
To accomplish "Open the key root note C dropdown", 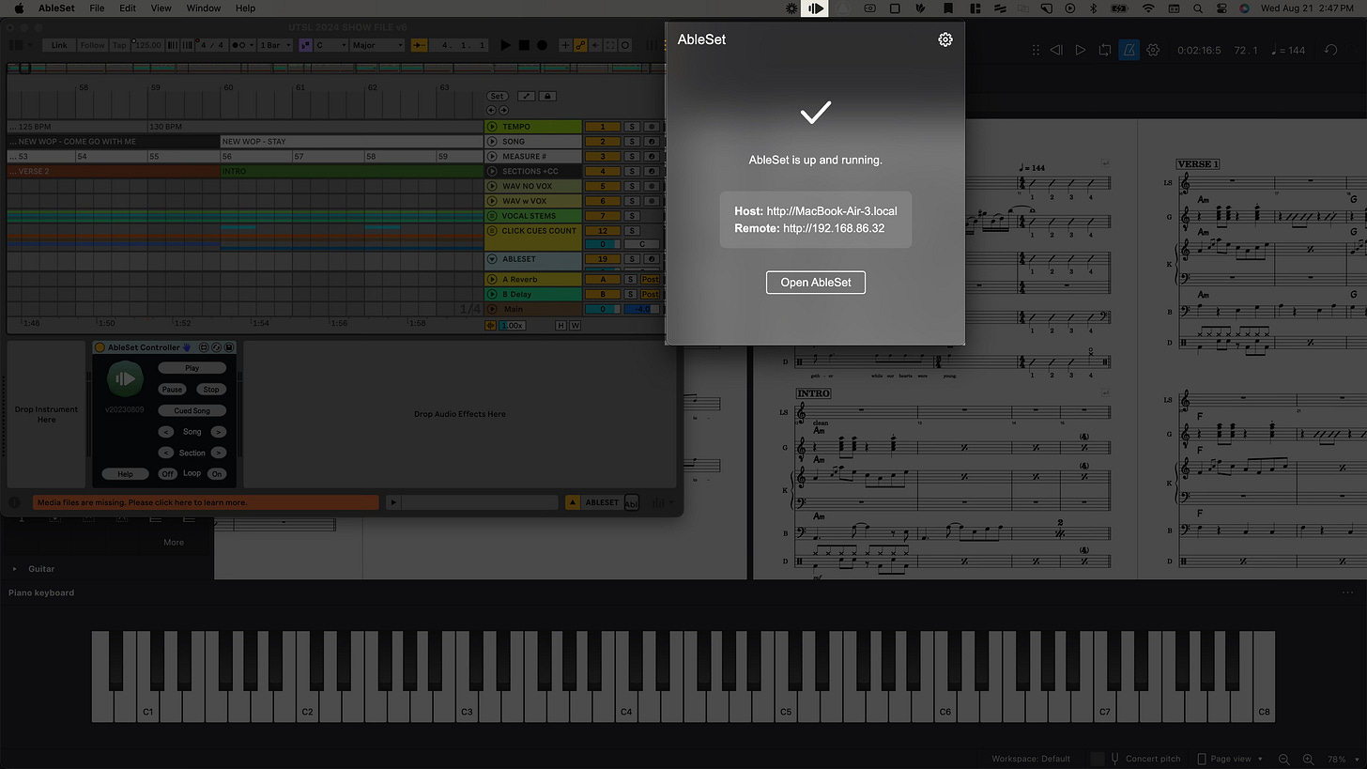I will [x=332, y=45].
